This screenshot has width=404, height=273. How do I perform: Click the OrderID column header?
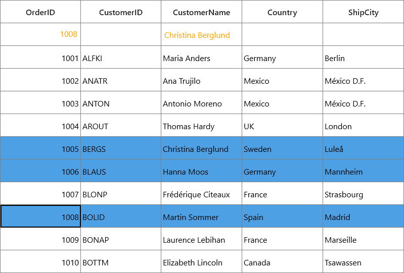(40, 12)
